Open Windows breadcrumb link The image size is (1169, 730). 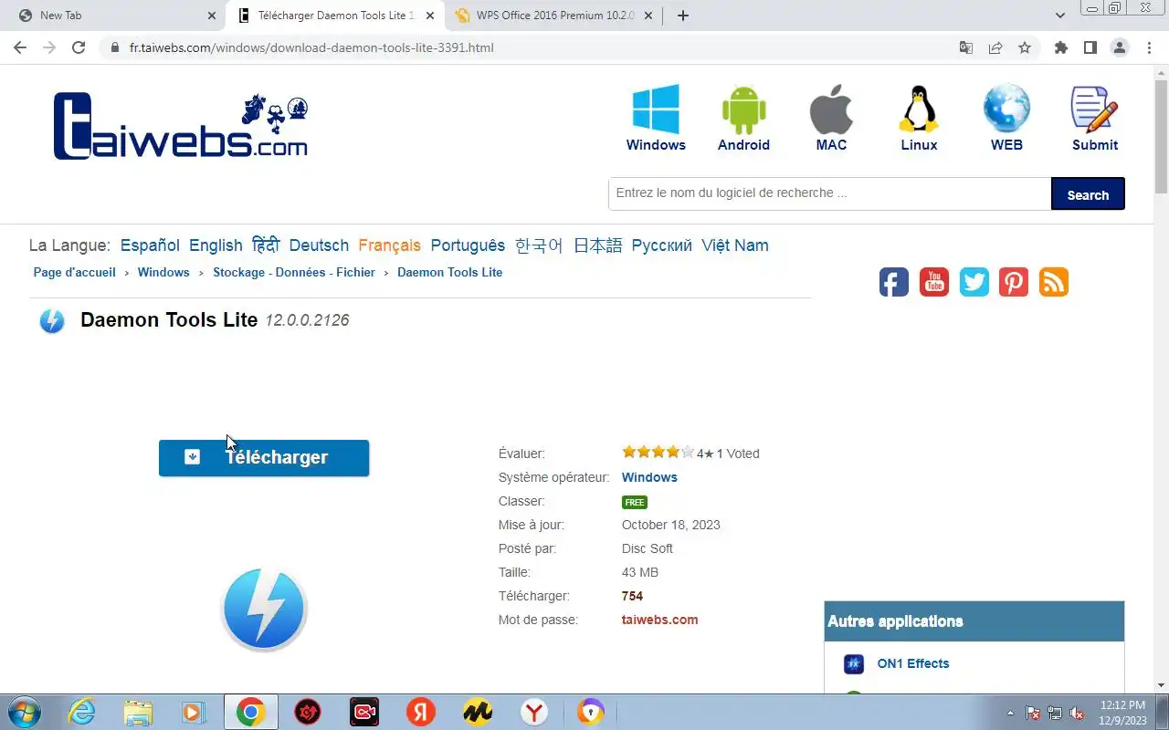163,272
